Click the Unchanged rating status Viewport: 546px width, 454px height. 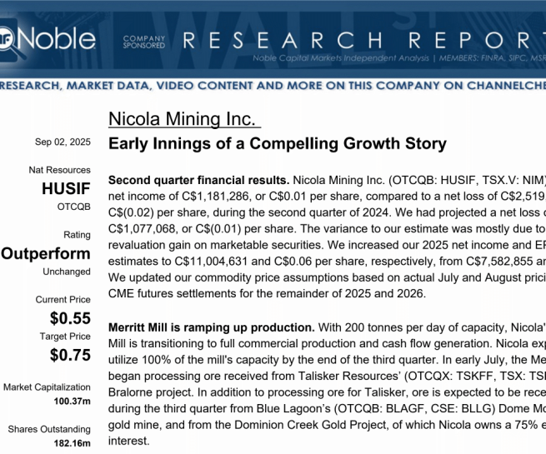coord(67,272)
